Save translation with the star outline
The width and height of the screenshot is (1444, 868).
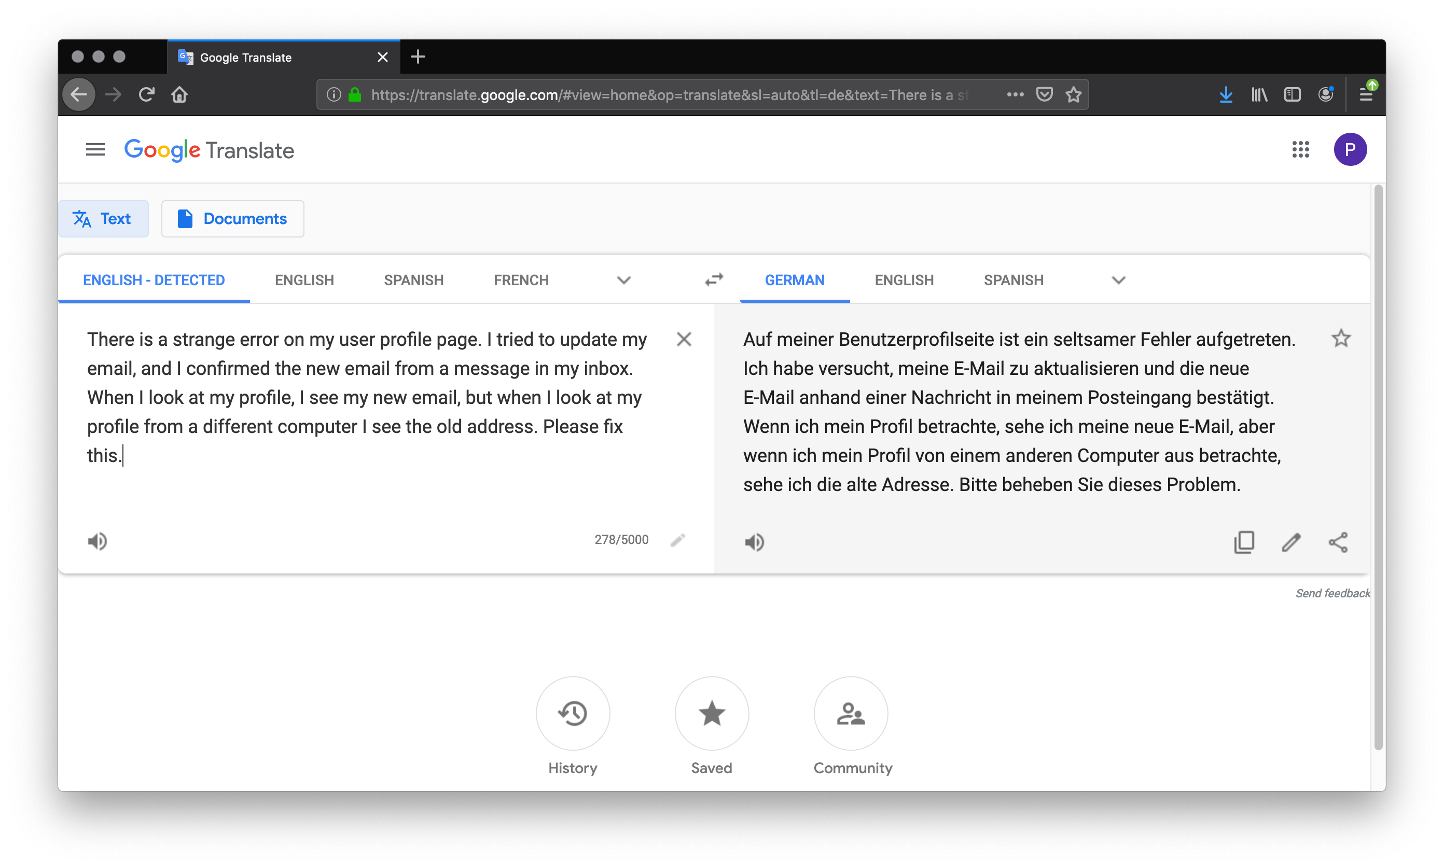1340,339
